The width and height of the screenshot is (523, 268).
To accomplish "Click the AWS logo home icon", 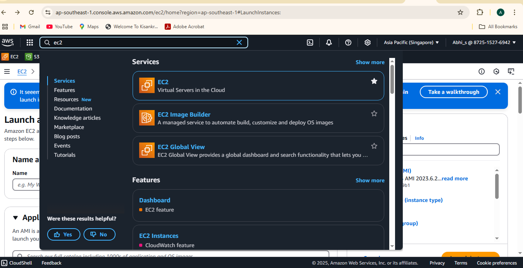I will (x=7, y=42).
